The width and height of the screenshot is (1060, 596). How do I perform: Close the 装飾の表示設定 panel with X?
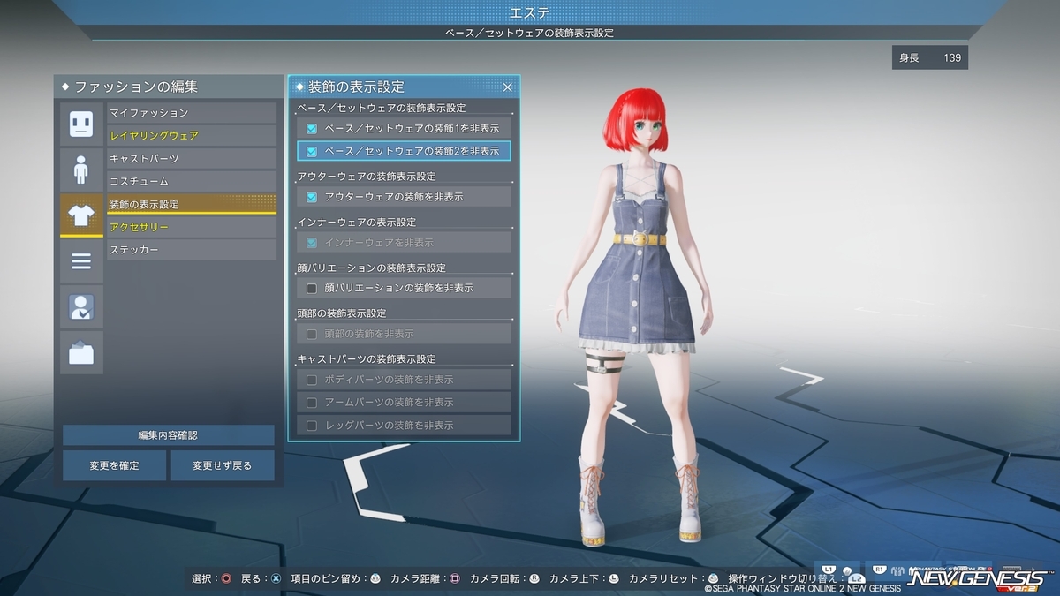tap(508, 87)
